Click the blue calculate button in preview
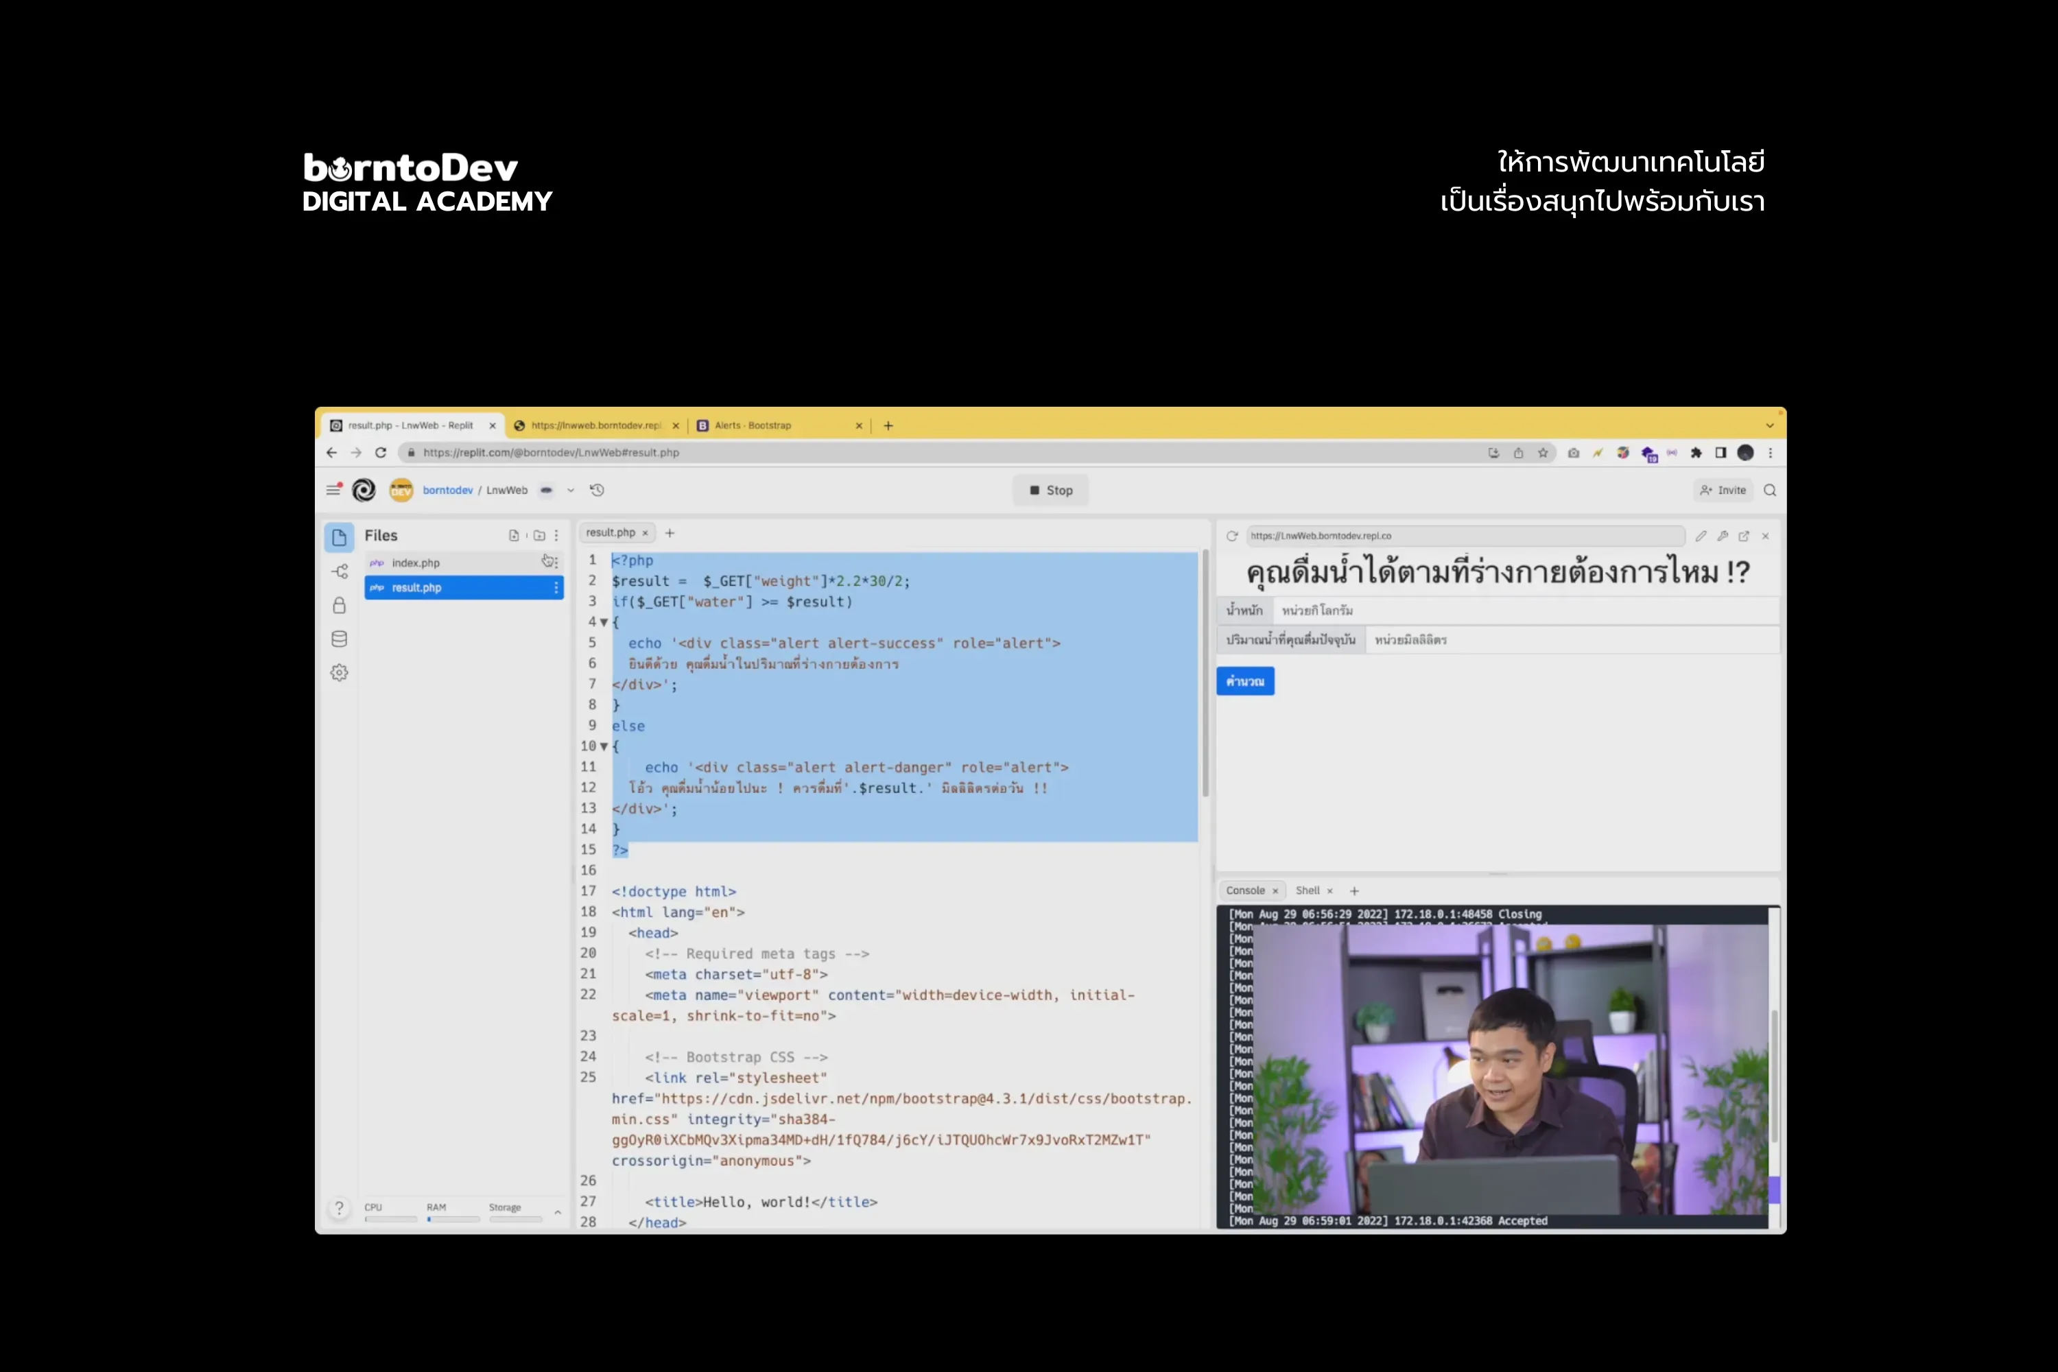The width and height of the screenshot is (2058, 1372). coord(1244,681)
